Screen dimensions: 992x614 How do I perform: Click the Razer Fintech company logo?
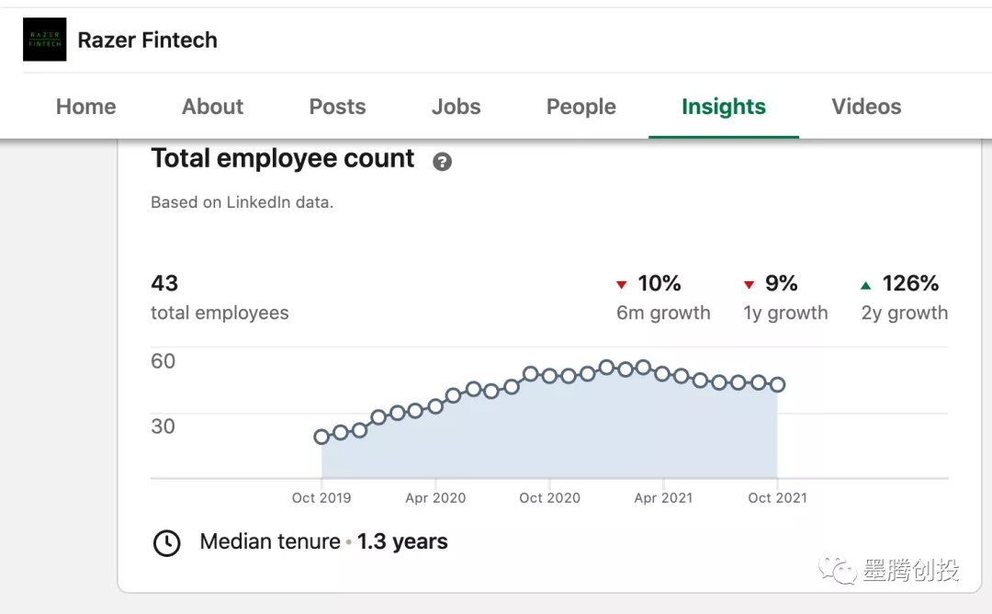pos(45,40)
